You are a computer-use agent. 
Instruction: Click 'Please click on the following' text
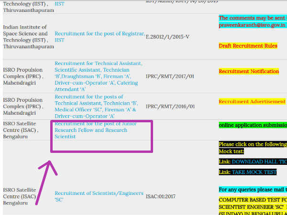pos(253,144)
